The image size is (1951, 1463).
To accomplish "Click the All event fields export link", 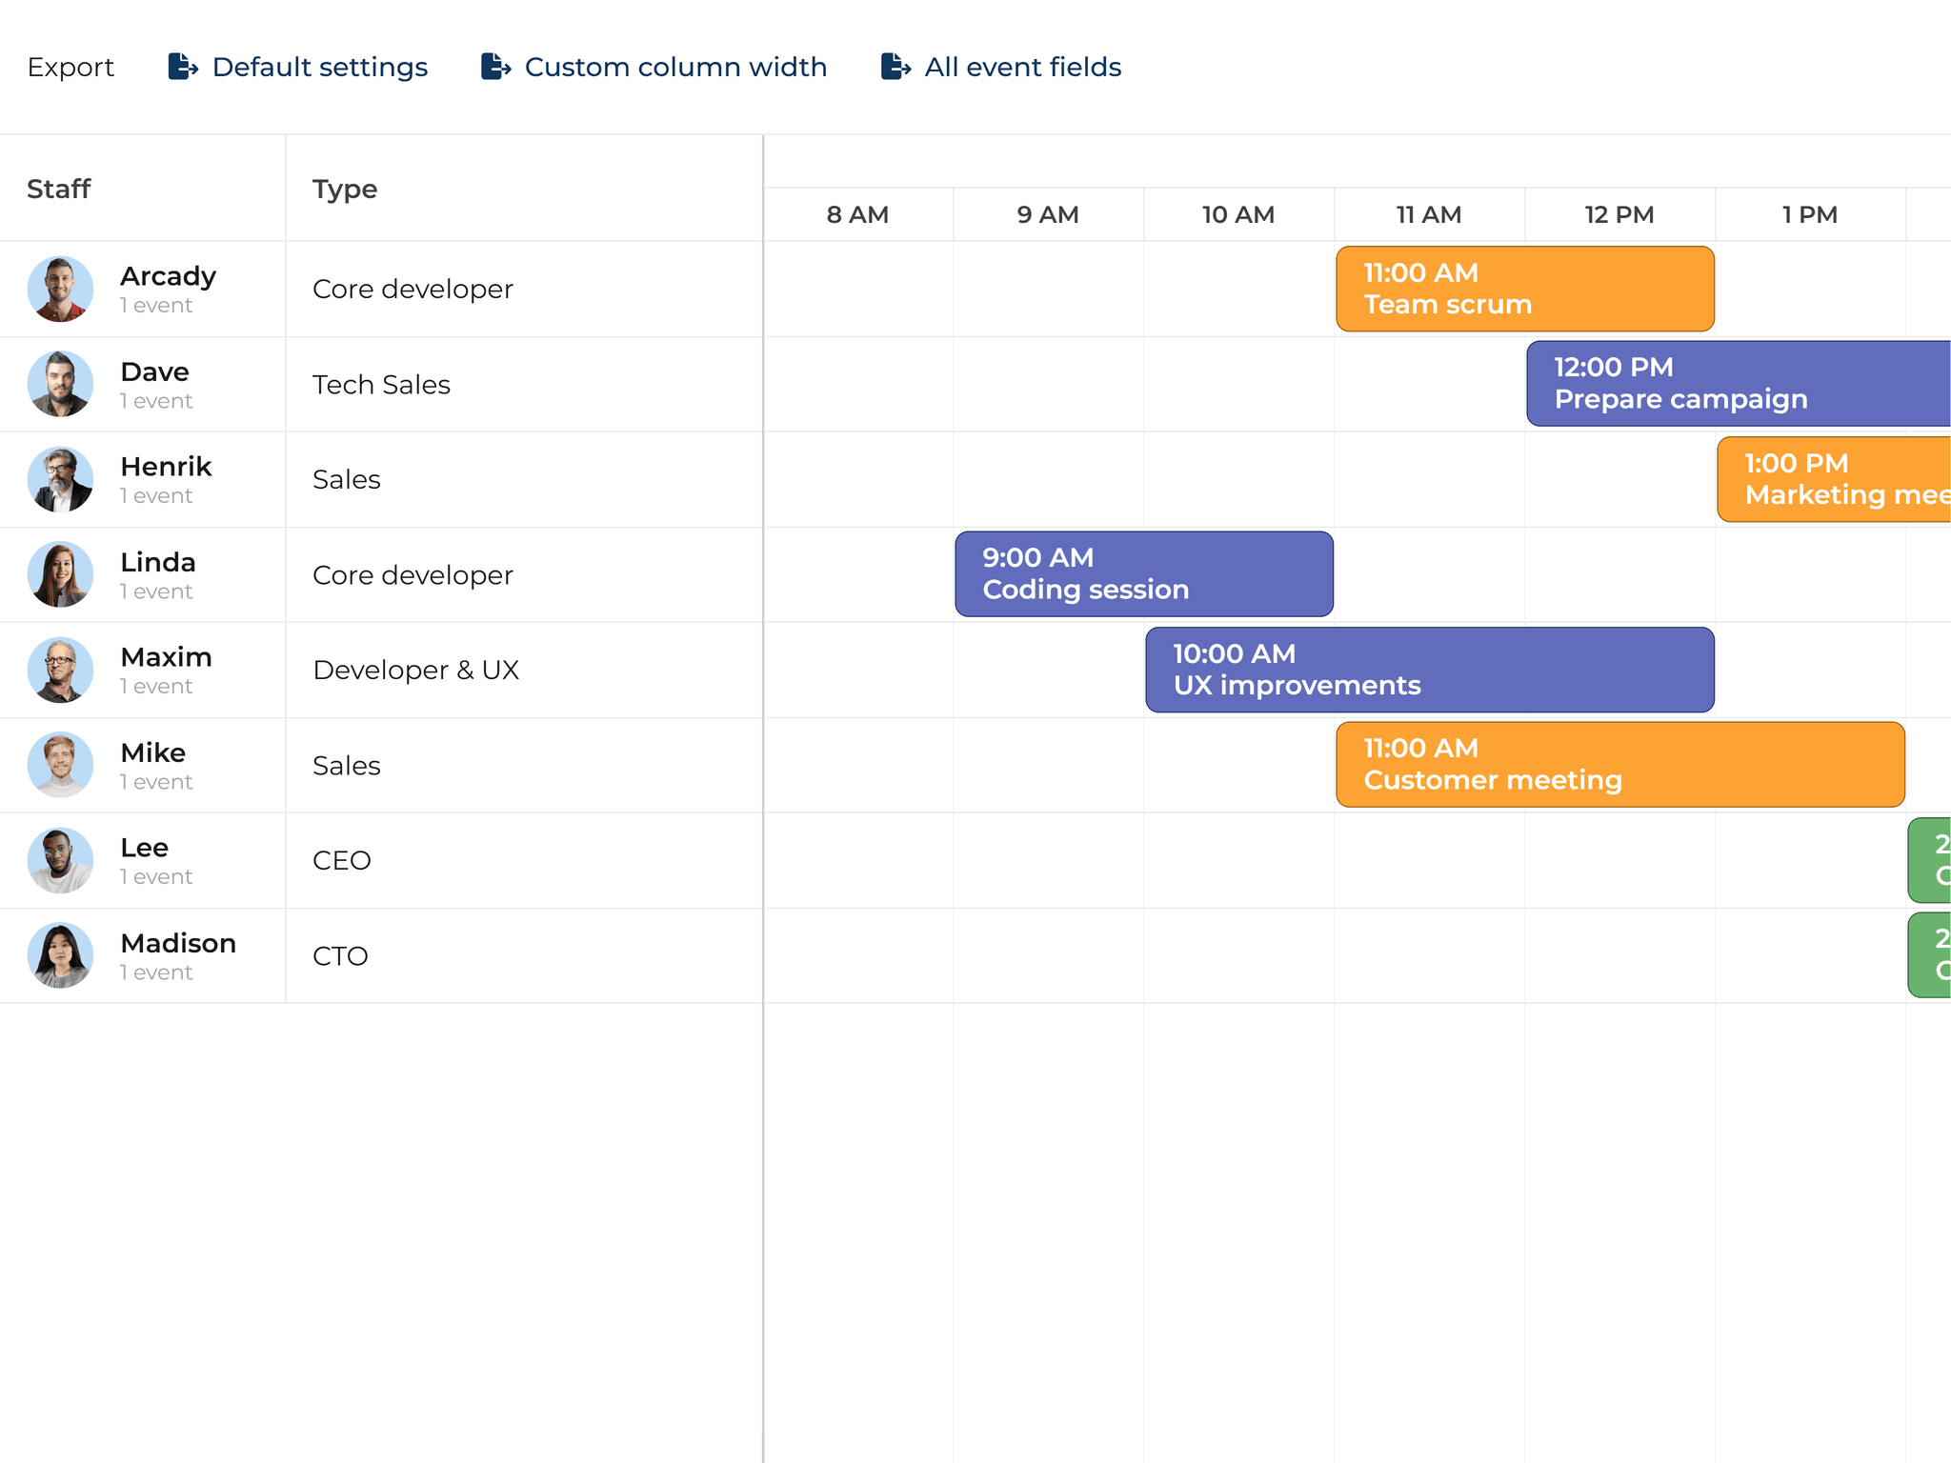I will click(x=1022, y=67).
